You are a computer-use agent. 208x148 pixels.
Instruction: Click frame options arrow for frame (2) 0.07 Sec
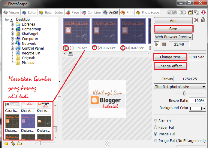point(94,48)
